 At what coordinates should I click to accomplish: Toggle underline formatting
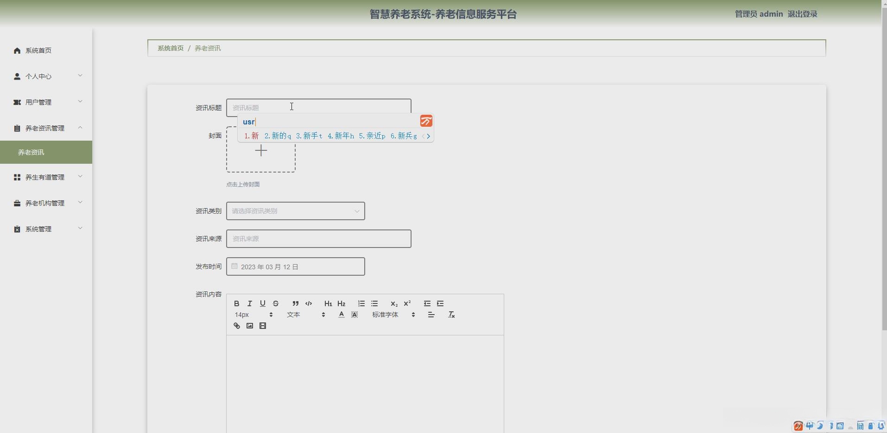coord(263,303)
